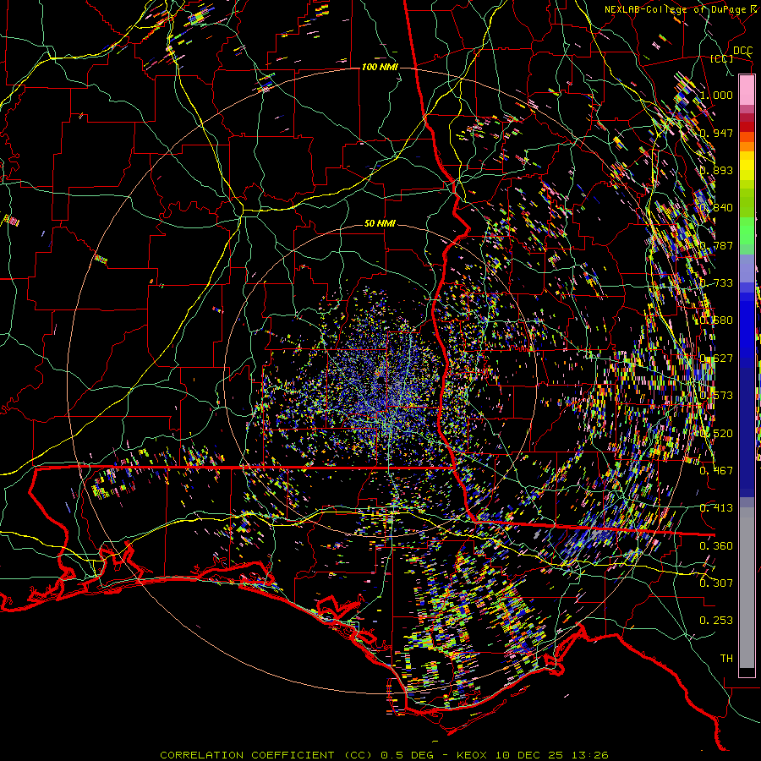Click the 1.000 legend value

click(716, 95)
